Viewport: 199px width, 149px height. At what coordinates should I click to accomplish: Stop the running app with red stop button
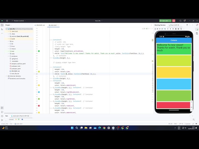(174, 21)
